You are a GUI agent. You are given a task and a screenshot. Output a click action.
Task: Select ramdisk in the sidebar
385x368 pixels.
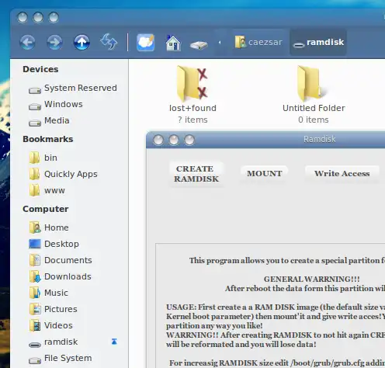[54, 342]
